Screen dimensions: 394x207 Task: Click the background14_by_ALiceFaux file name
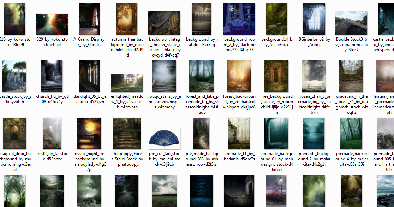coord(277,42)
